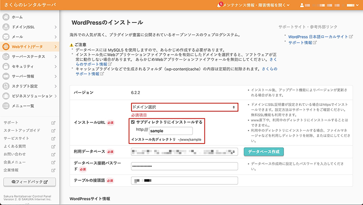Open サービスサイト sidebar link
Image resolution: width=363 pixels, height=205 pixels.
pos(17,139)
